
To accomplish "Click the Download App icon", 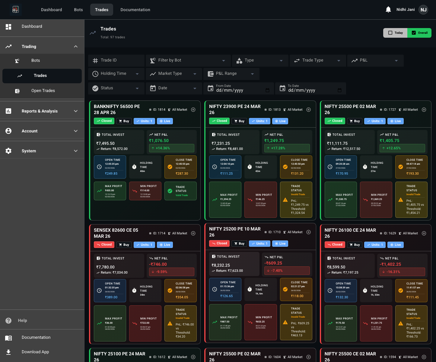I will coord(8,352).
